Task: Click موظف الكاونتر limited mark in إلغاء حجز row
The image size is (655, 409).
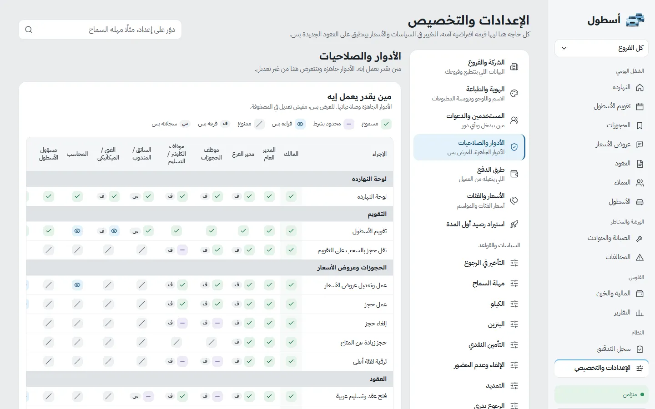Action: click(x=182, y=323)
